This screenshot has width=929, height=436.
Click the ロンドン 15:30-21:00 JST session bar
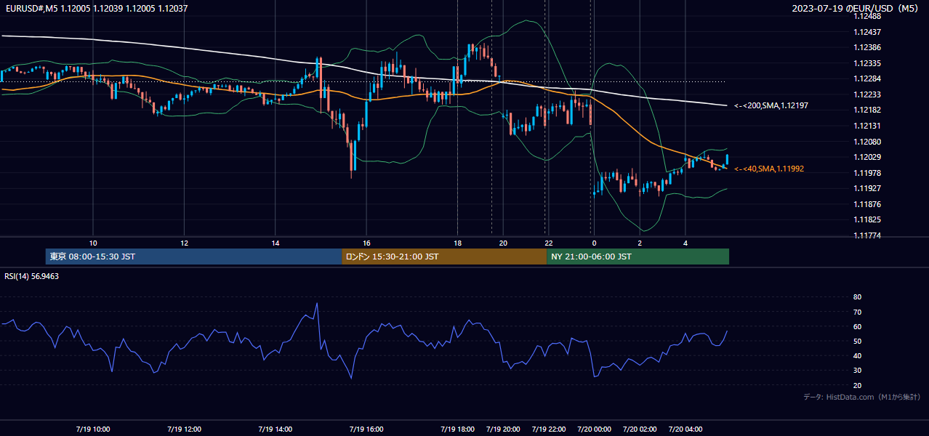(x=444, y=257)
